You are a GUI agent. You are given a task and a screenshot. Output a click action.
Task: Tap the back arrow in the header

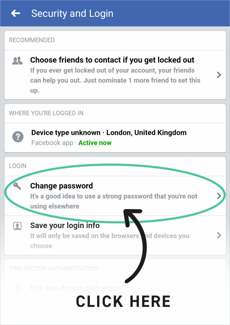tap(16, 13)
